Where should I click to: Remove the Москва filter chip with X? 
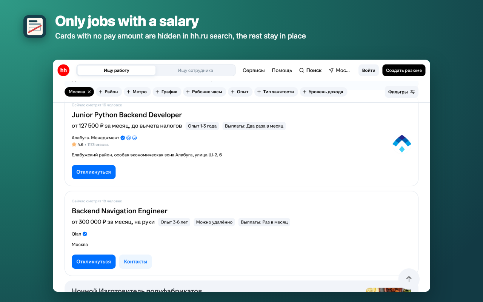pyautogui.click(x=89, y=92)
